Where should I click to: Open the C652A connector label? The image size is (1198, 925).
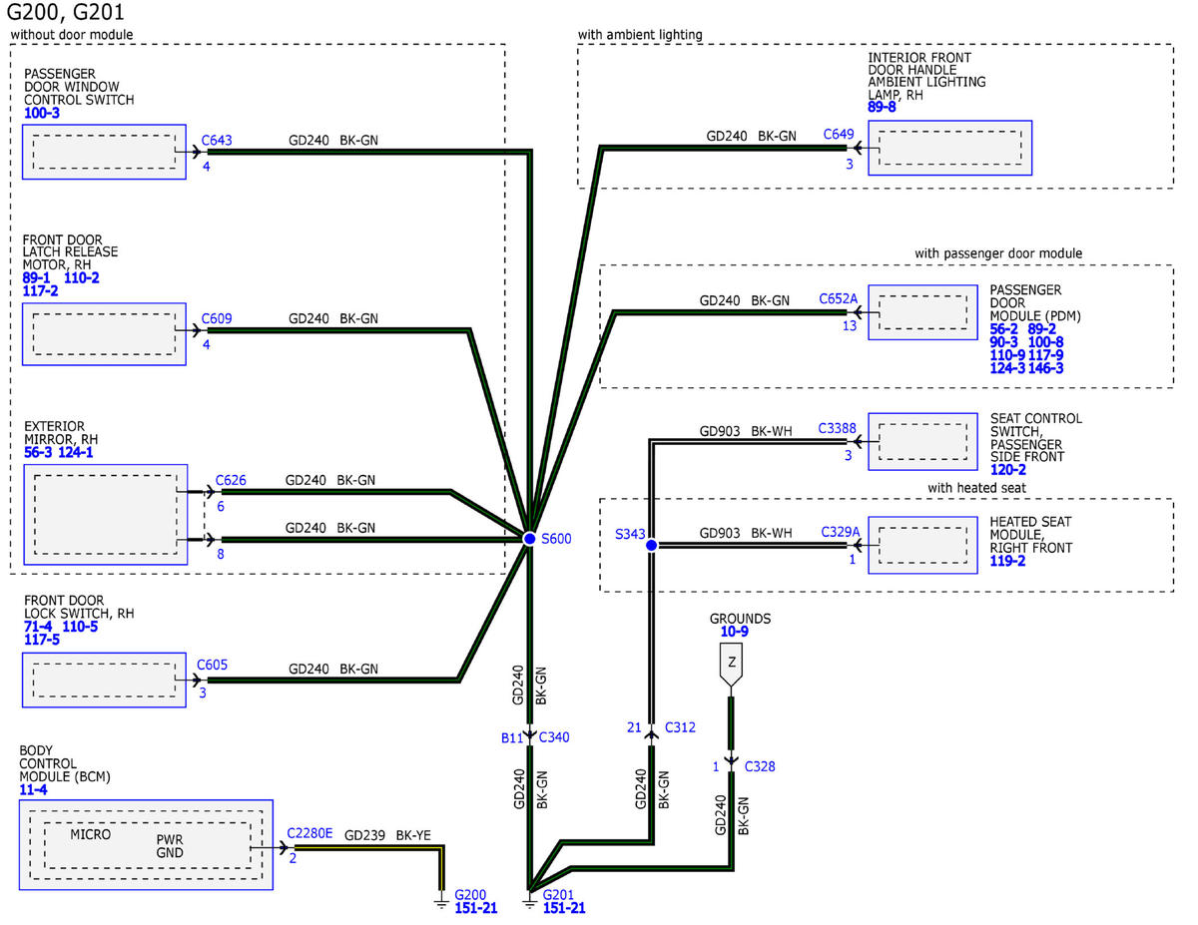[x=838, y=298]
